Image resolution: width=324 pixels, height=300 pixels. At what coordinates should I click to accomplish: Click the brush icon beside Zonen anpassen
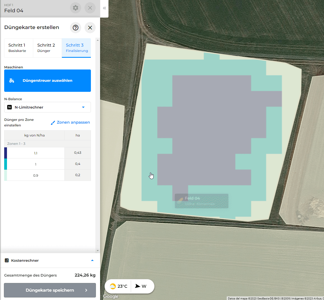tap(53, 123)
